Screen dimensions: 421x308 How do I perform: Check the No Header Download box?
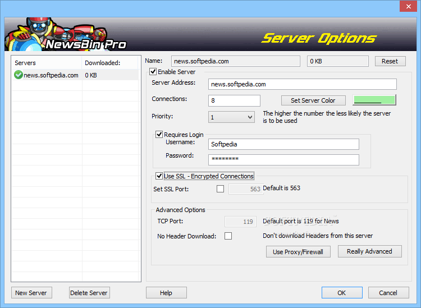(x=228, y=236)
